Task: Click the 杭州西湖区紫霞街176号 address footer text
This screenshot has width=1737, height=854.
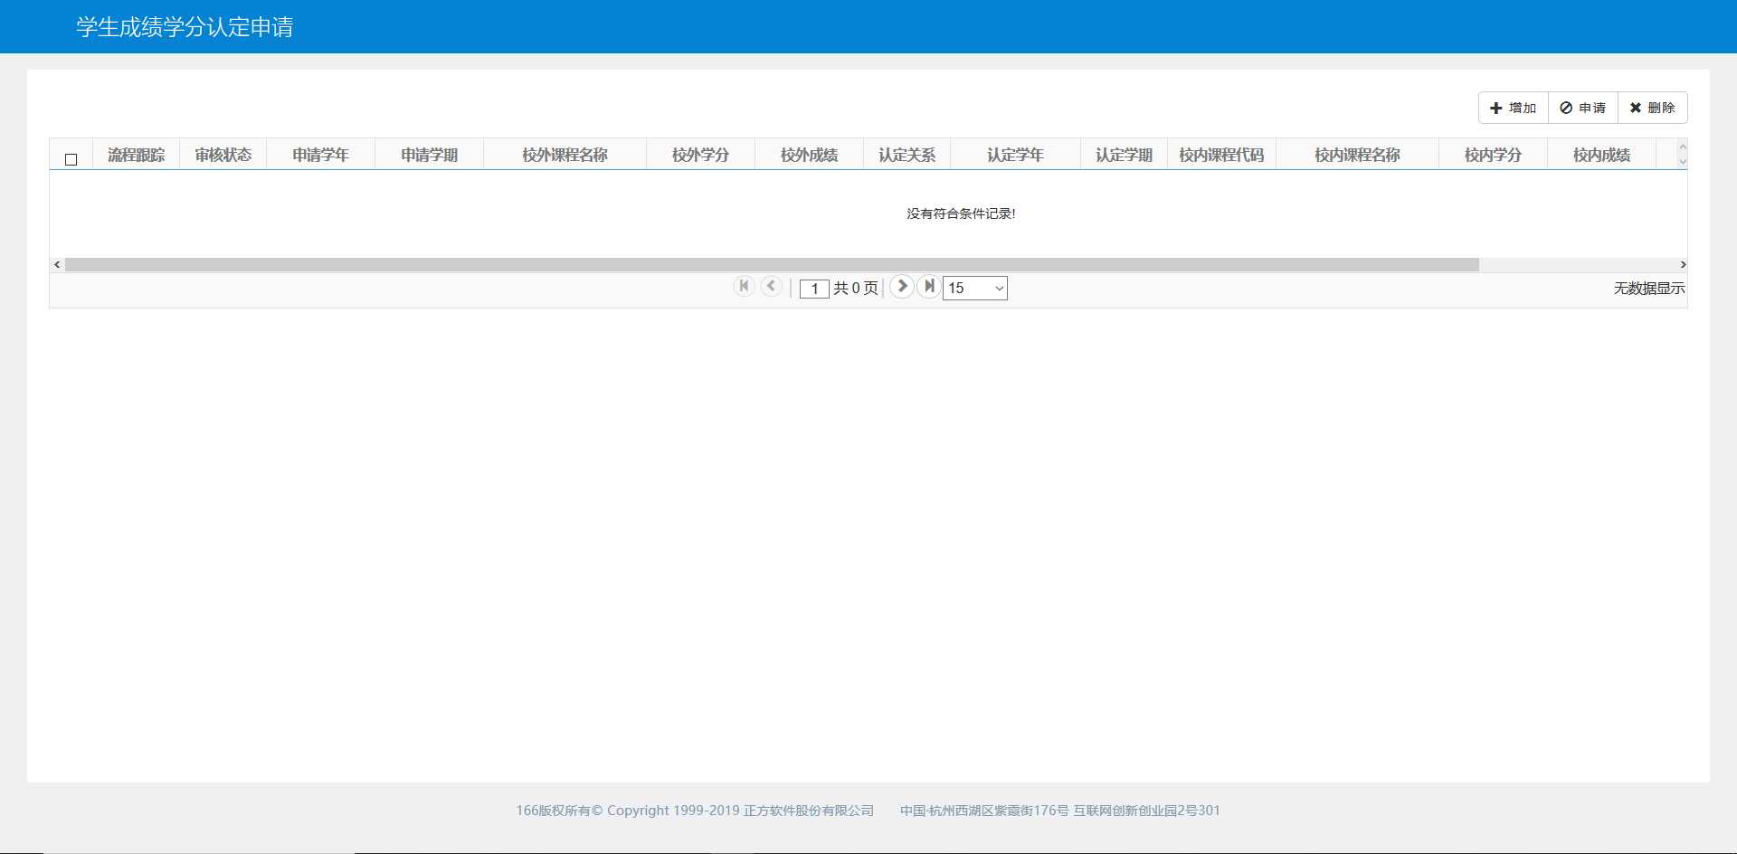Action: pos(1060,811)
